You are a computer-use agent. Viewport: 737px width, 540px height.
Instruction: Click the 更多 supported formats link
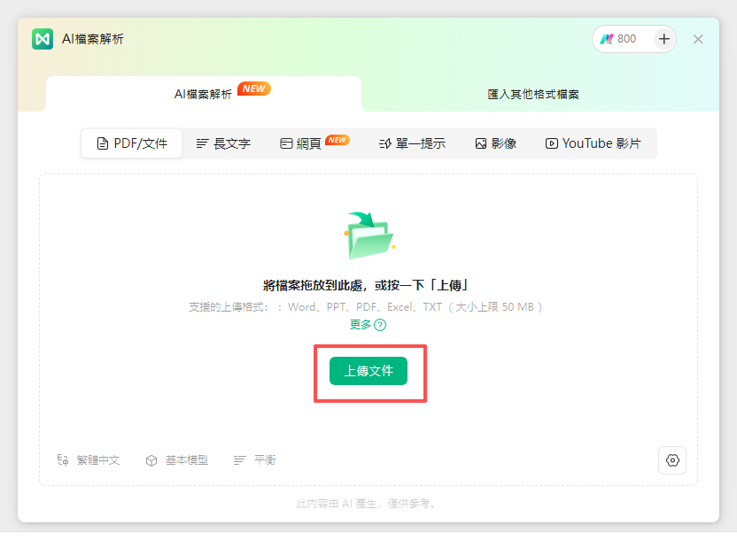(361, 325)
